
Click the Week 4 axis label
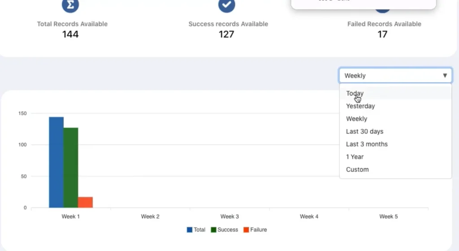pyautogui.click(x=309, y=216)
